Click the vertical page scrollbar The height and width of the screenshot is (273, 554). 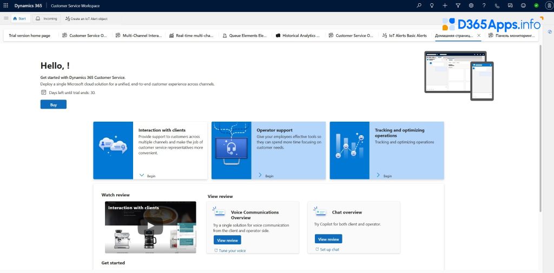540,128
